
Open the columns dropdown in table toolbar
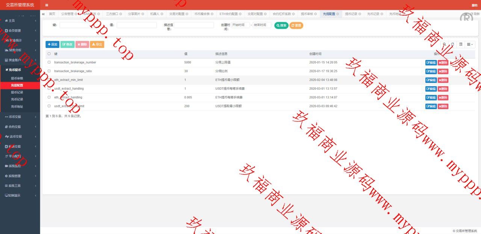[470, 44]
